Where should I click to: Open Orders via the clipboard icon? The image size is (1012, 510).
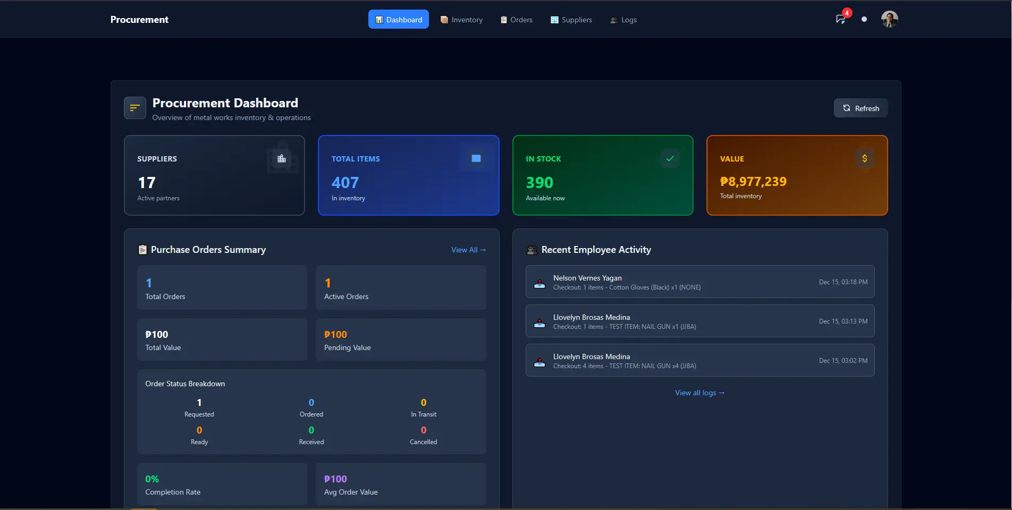coord(503,19)
